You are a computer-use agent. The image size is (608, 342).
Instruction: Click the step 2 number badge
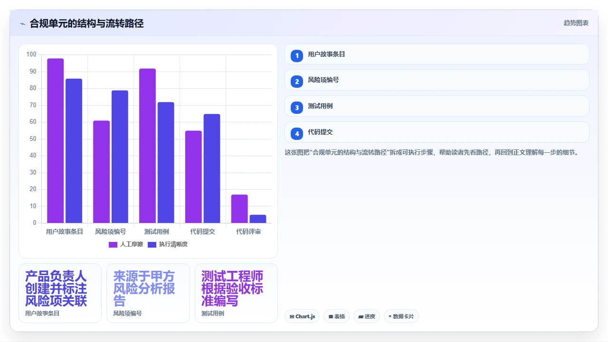point(297,82)
